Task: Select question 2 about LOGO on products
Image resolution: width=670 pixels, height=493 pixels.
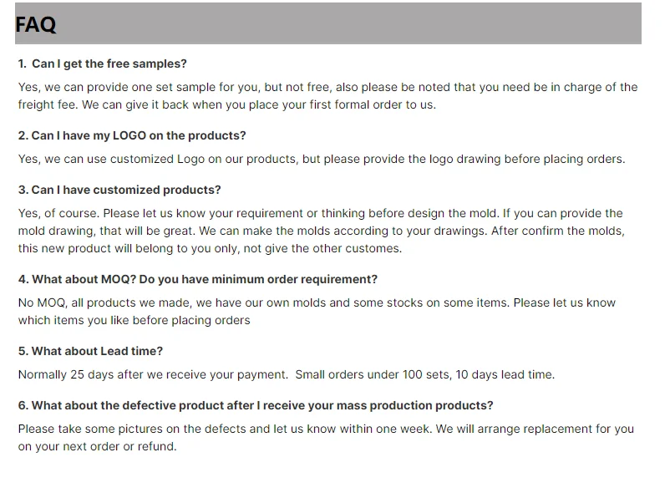Action: 132,135
